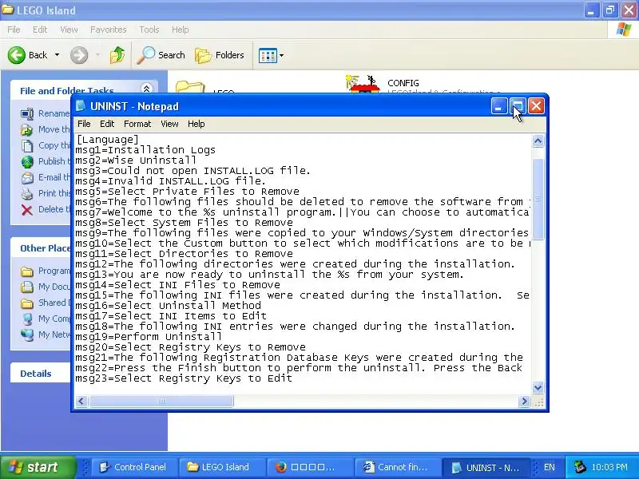The width and height of the screenshot is (639, 479).
Task: Click msg23=Select Registry Keys to Edit line
Action: [184, 378]
